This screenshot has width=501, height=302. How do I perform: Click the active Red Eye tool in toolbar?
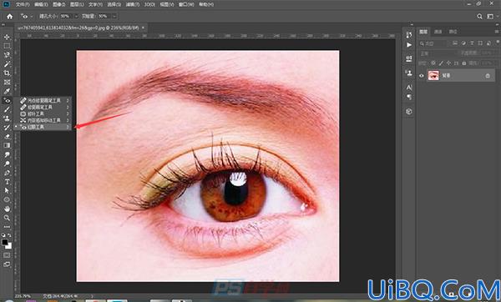[7, 101]
